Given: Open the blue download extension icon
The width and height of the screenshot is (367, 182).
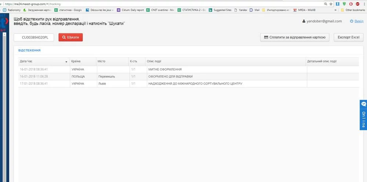Looking at the screenshot, I should coord(338,4).
